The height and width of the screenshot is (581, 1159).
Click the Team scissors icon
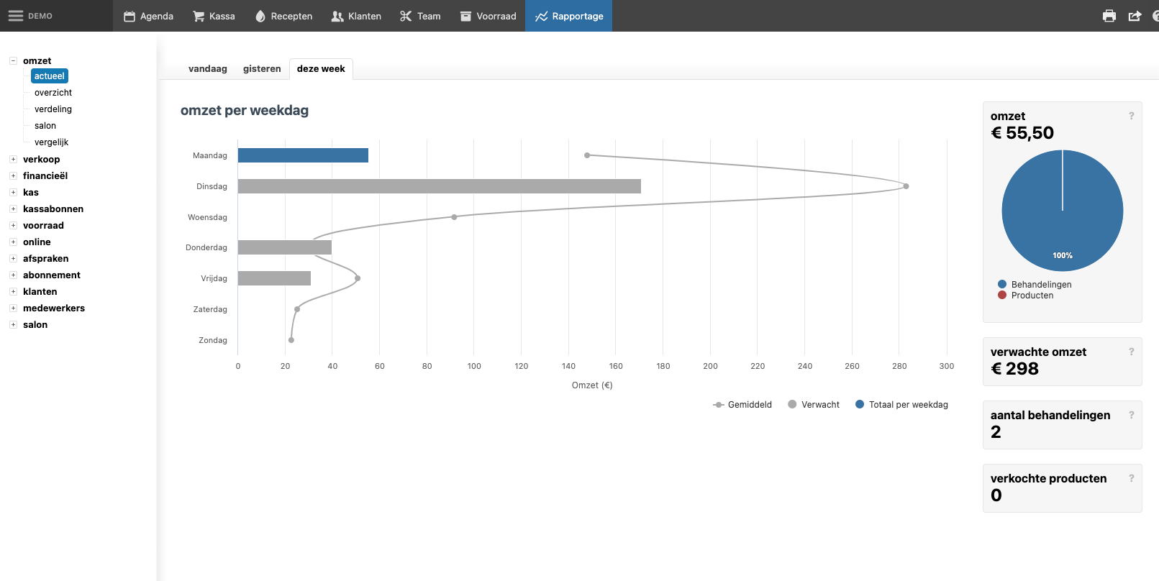406,16
